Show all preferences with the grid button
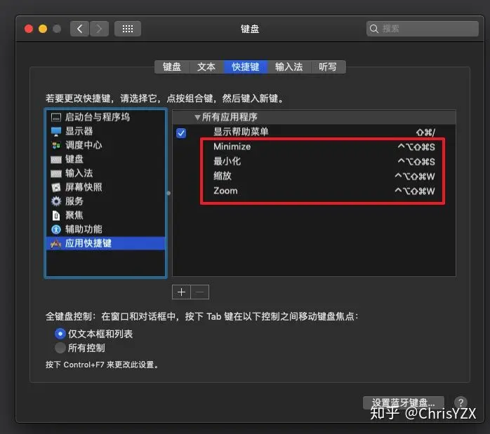 click(128, 29)
